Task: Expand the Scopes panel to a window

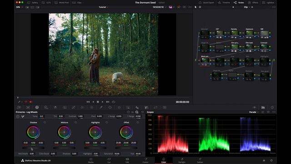Action: click(x=268, y=112)
